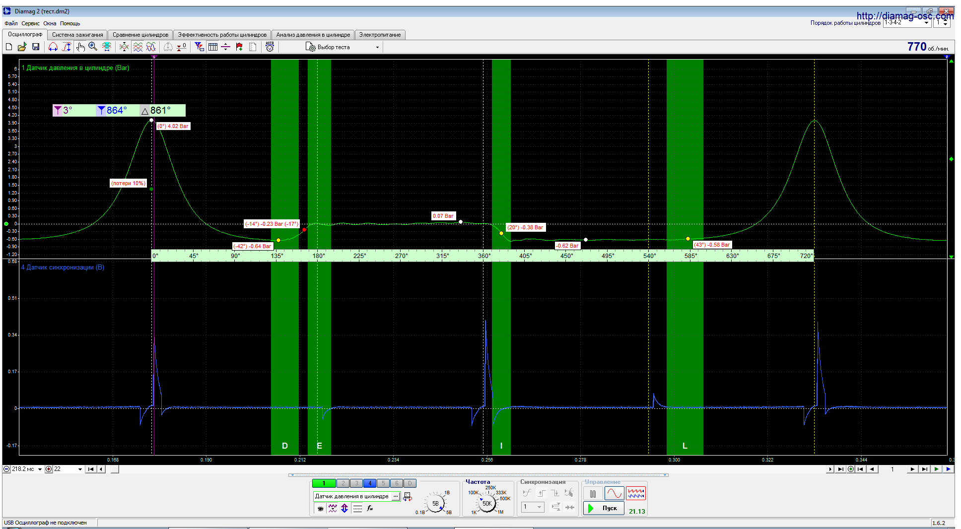Click the overlaid blue-red sine waves icon
This screenshot has width=961, height=529.
151,47
